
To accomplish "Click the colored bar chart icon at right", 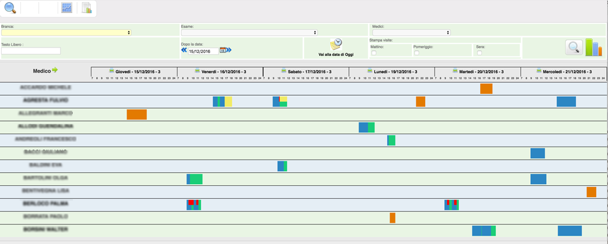I will (x=594, y=47).
